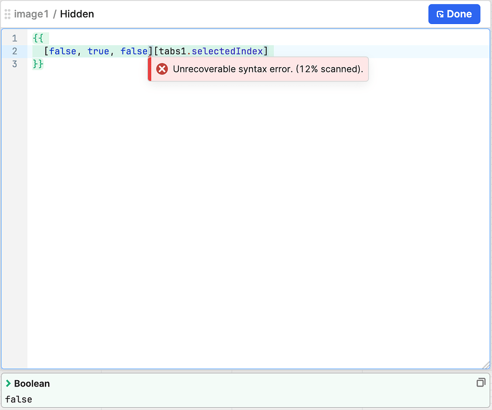The width and height of the screenshot is (492, 410).
Task: Click the empty editor area below the code
Action: click(x=240, y=216)
